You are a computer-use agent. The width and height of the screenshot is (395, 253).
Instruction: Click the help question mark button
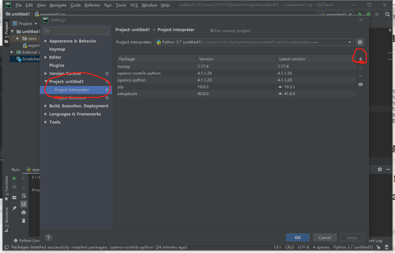[x=48, y=237]
